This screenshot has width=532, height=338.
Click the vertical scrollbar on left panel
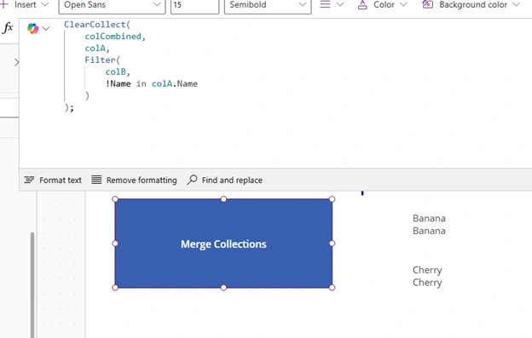[32, 284]
